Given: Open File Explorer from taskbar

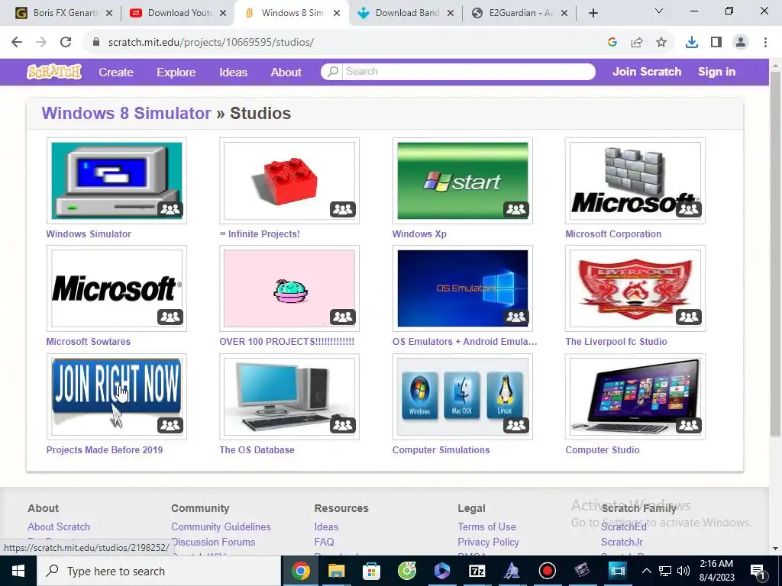Looking at the screenshot, I should (x=336, y=571).
